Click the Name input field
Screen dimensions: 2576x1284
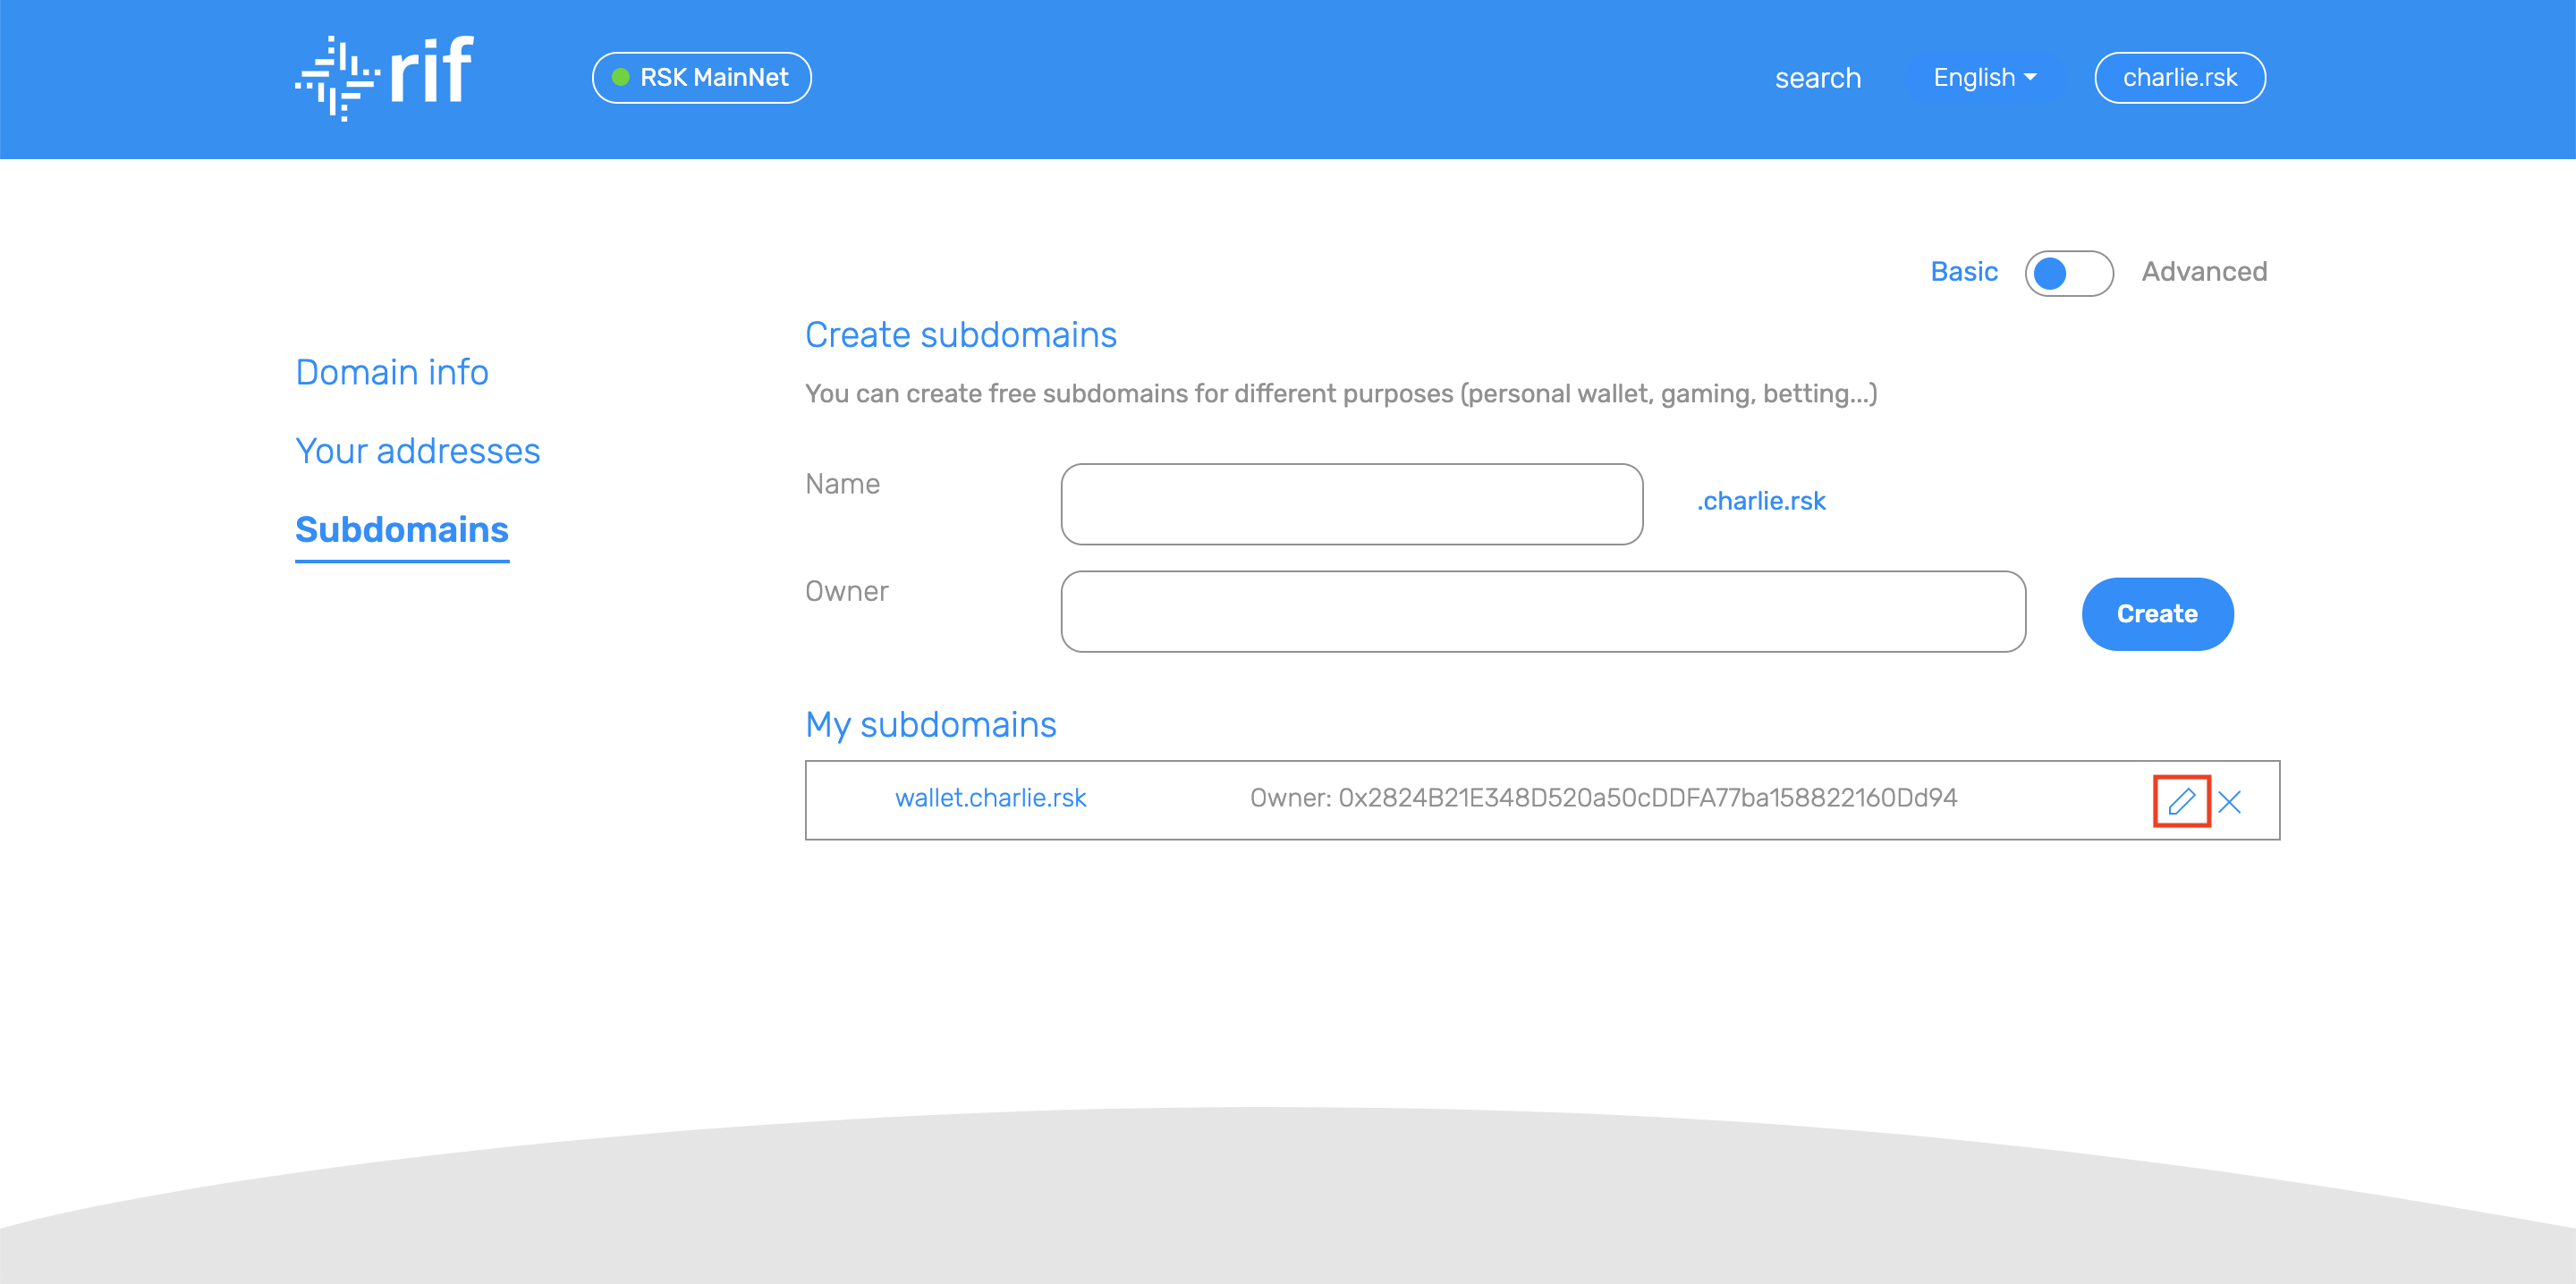[x=1351, y=503]
